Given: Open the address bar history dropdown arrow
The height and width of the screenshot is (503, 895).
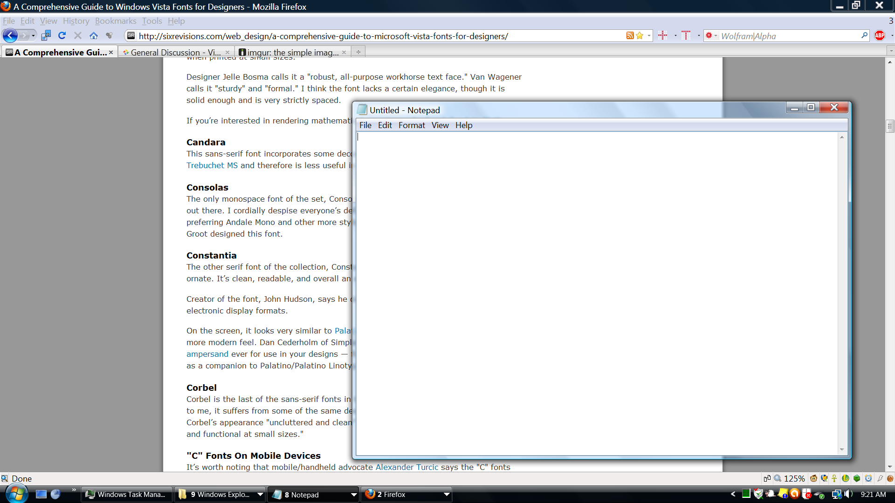Looking at the screenshot, I should pyautogui.click(x=649, y=36).
